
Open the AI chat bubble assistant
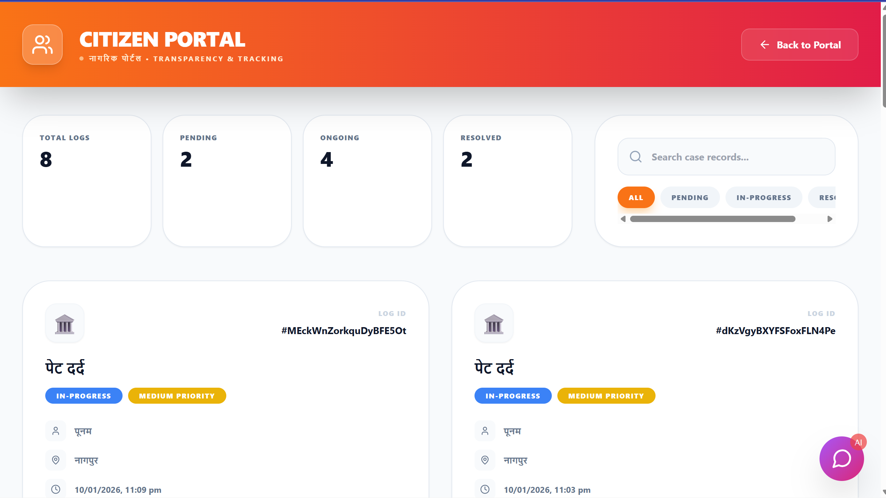[841, 458]
